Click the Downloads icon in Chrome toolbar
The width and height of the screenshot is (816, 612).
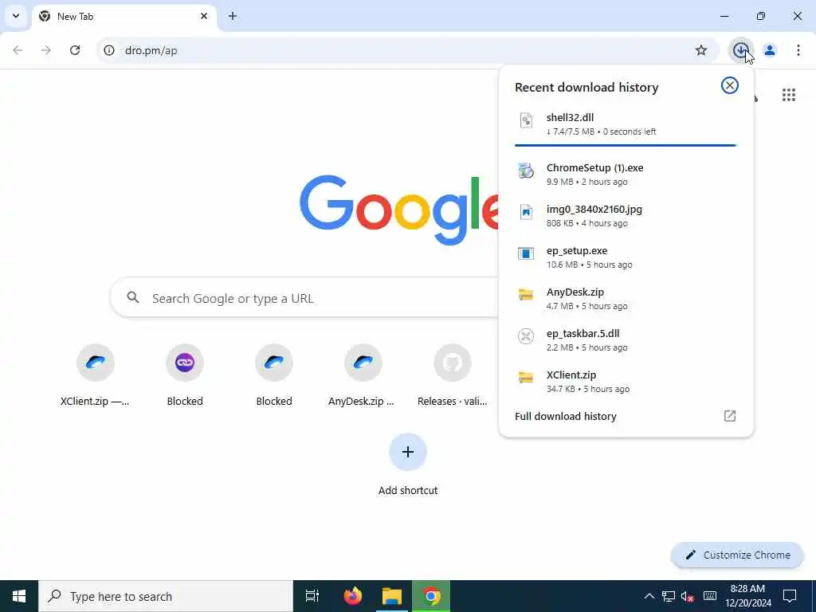click(x=740, y=50)
